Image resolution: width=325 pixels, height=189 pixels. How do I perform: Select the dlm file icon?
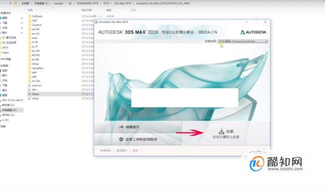(30, 90)
